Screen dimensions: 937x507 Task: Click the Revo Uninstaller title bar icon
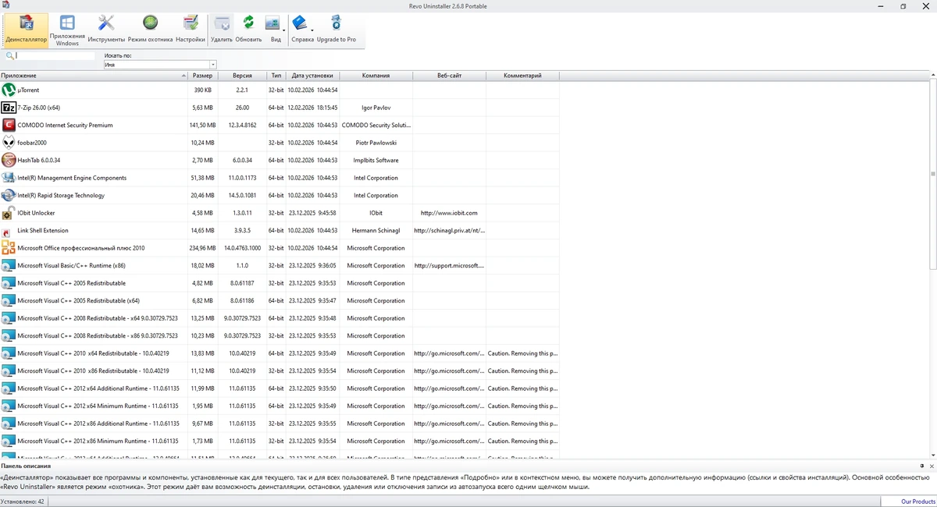[x=5, y=5]
